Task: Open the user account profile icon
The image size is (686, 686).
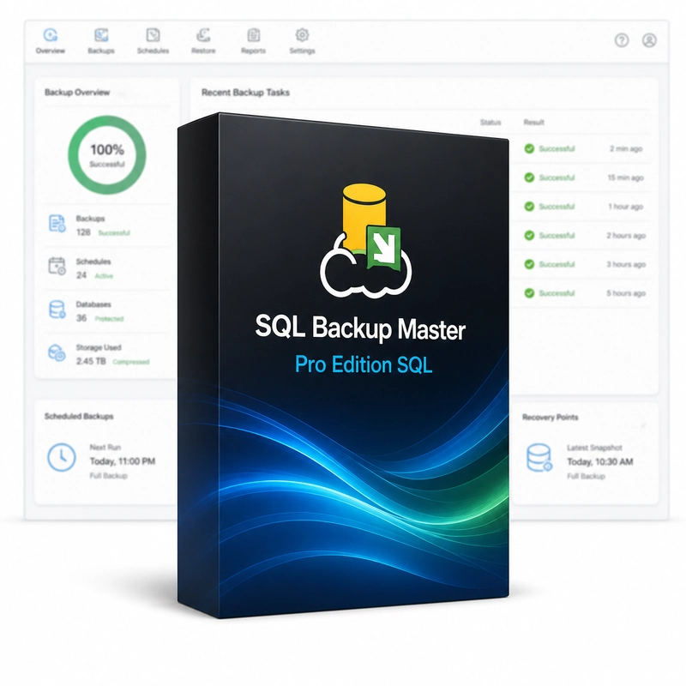Action: [x=649, y=40]
